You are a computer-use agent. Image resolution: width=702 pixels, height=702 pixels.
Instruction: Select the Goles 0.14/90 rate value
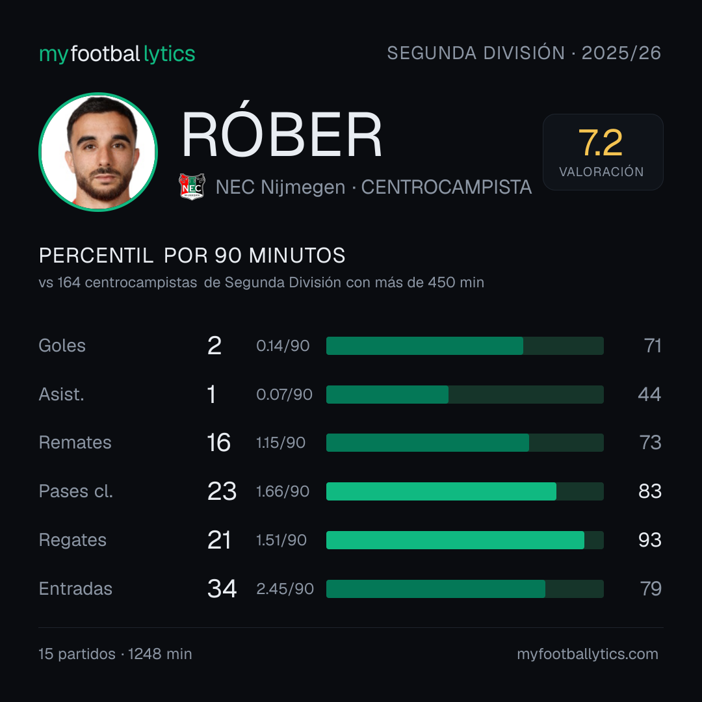(x=283, y=346)
